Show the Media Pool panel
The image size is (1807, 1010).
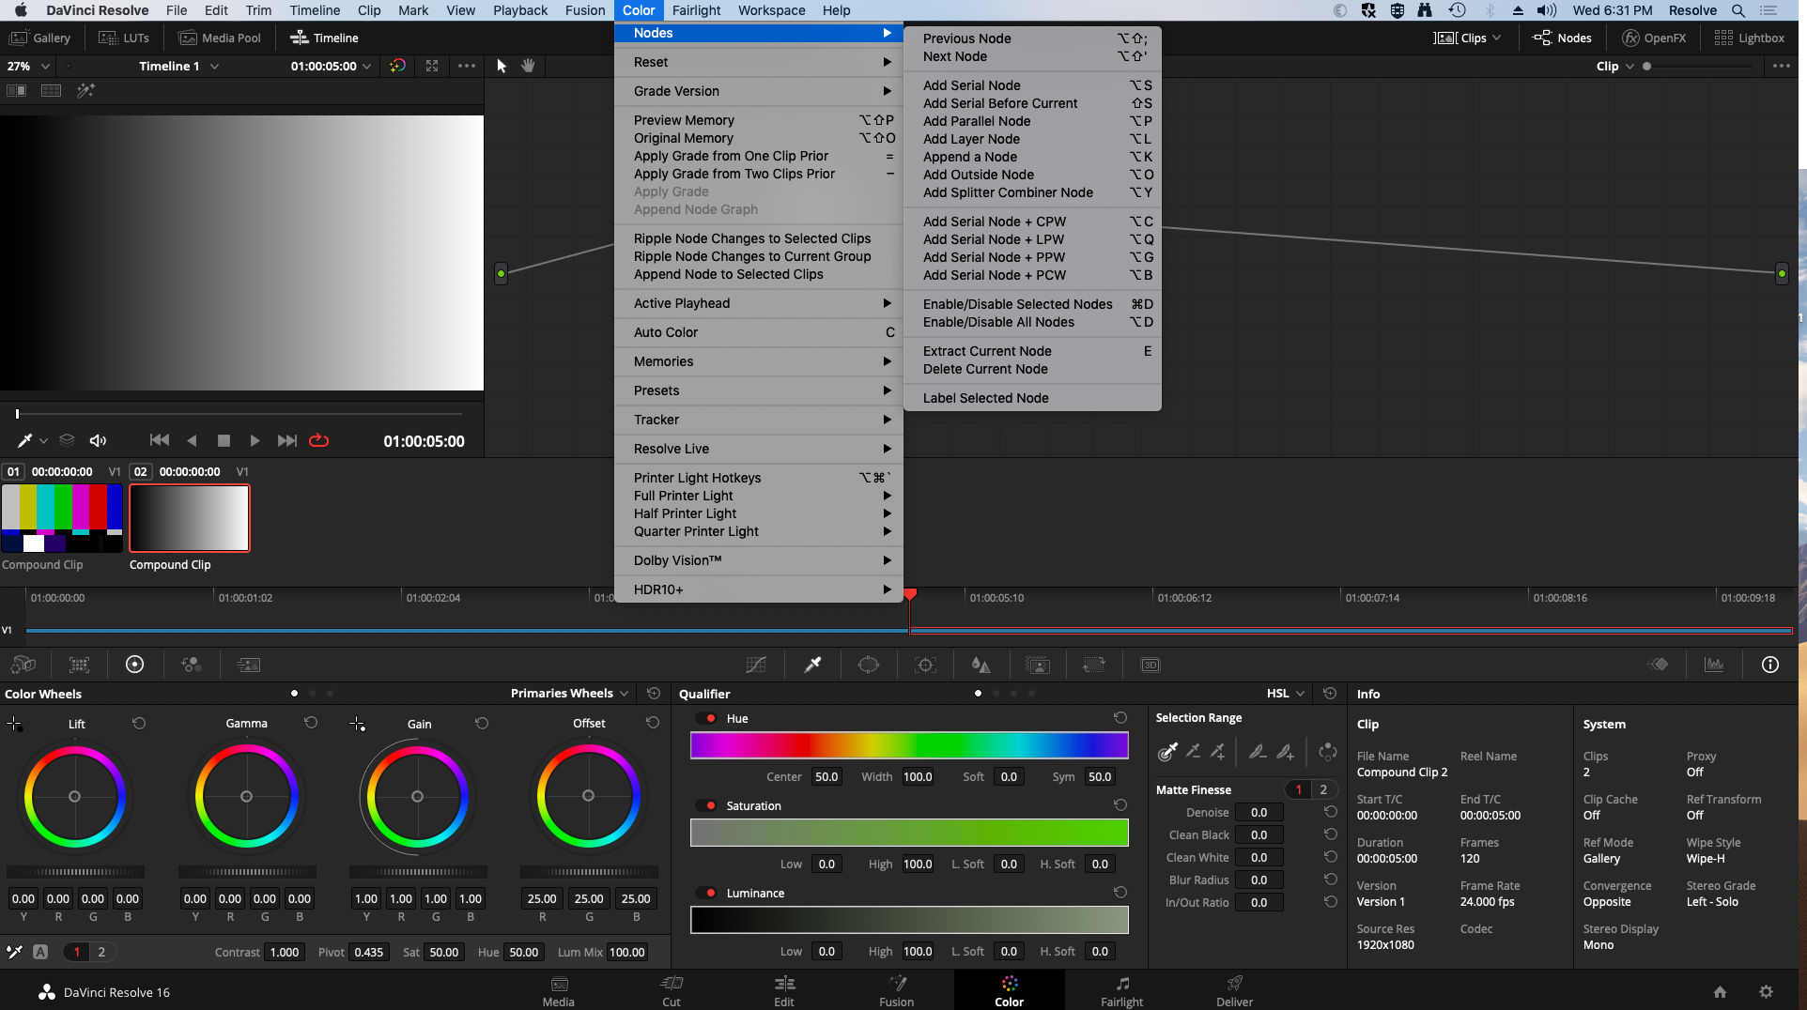click(220, 38)
